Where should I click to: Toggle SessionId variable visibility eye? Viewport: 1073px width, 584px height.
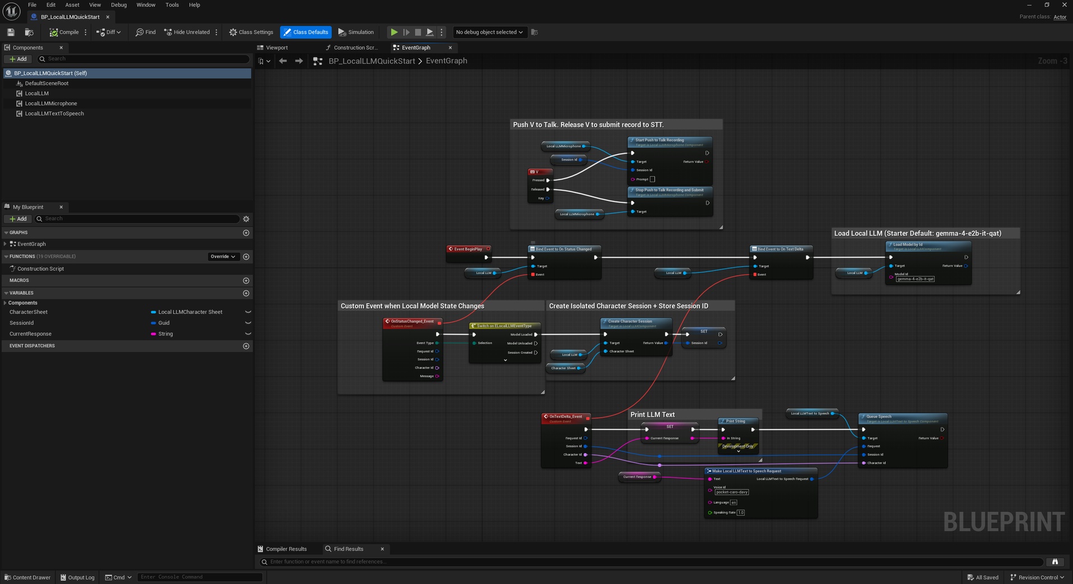[248, 323]
